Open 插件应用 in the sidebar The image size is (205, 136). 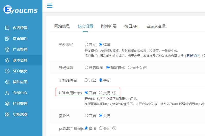click(20, 82)
